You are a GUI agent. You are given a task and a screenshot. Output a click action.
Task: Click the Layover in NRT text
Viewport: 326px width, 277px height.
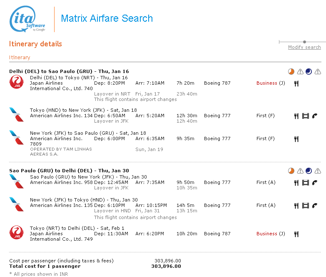(x=112, y=94)
